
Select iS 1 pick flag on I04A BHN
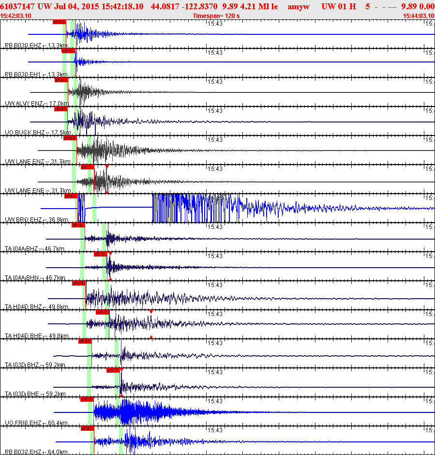(100, 254)
